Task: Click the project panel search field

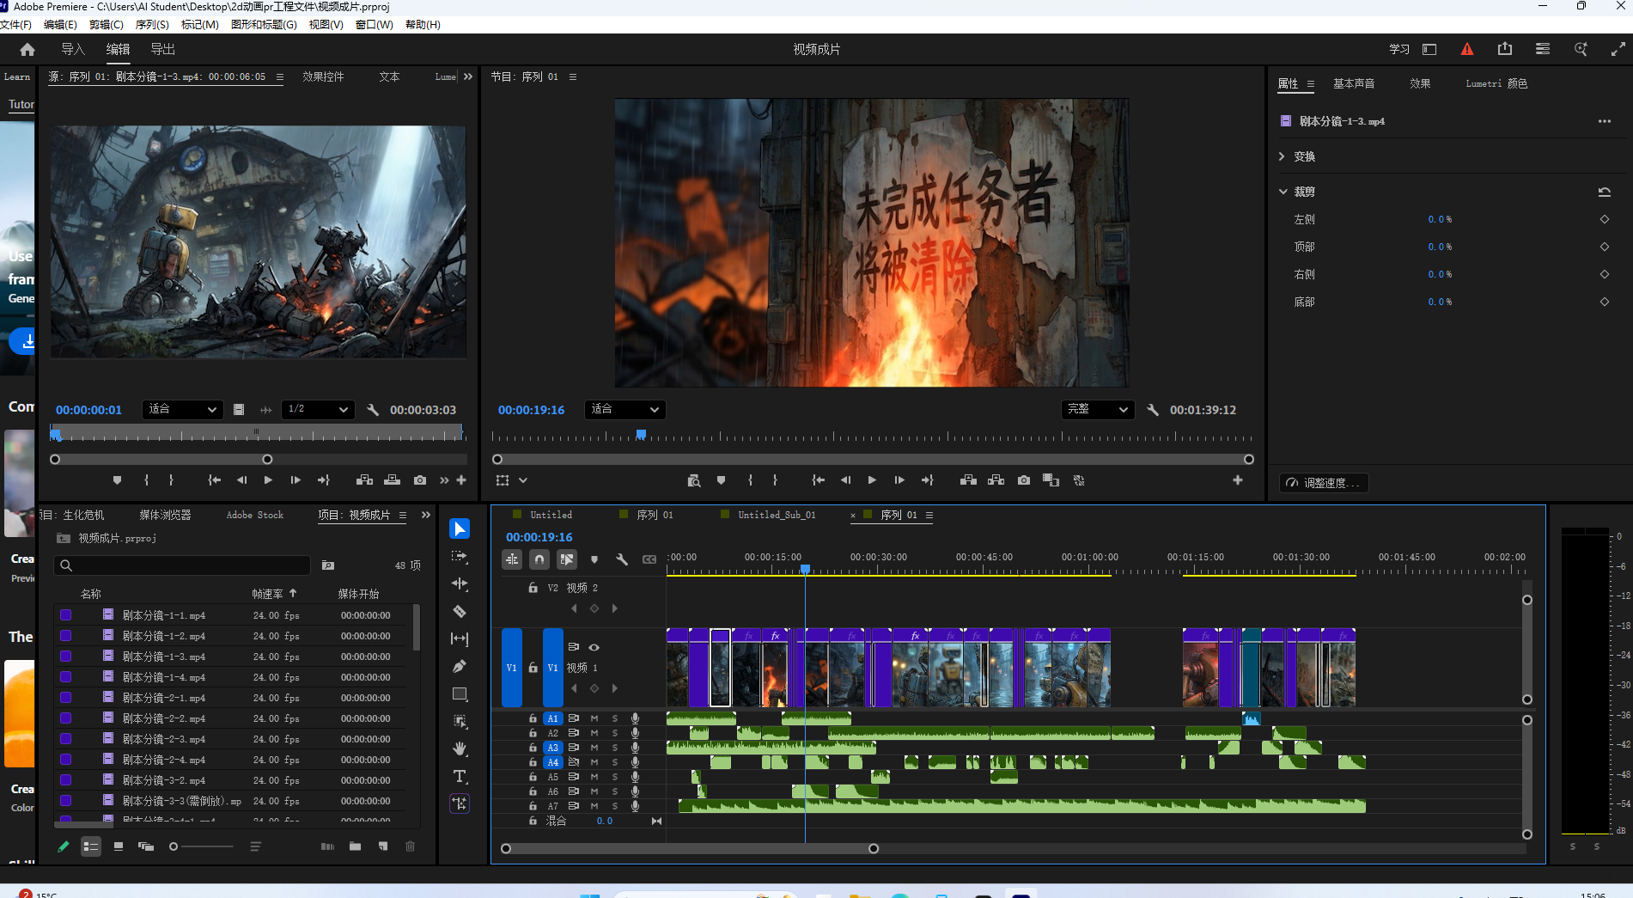Action: pos(182,565)
